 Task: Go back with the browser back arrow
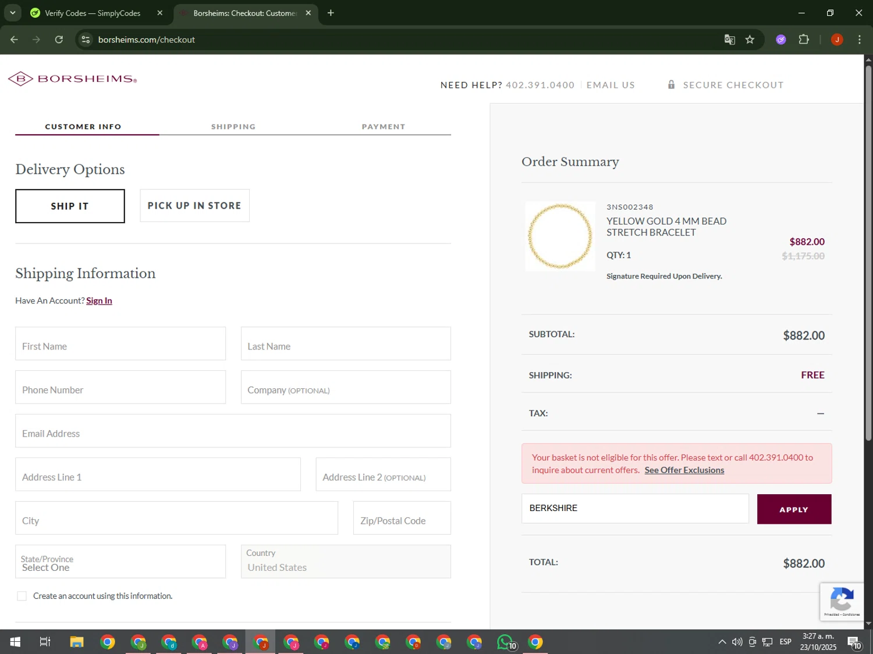click(x=14, y=40)
